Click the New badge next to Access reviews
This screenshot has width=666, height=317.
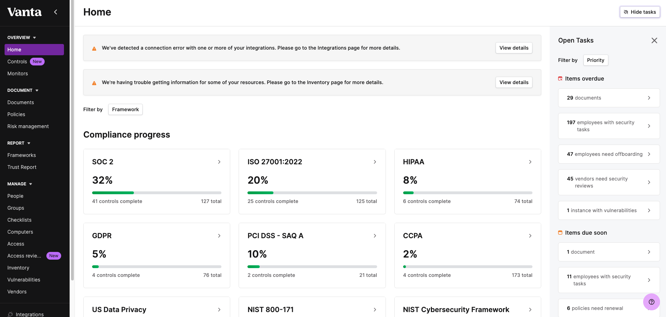(x=54, y=256)
